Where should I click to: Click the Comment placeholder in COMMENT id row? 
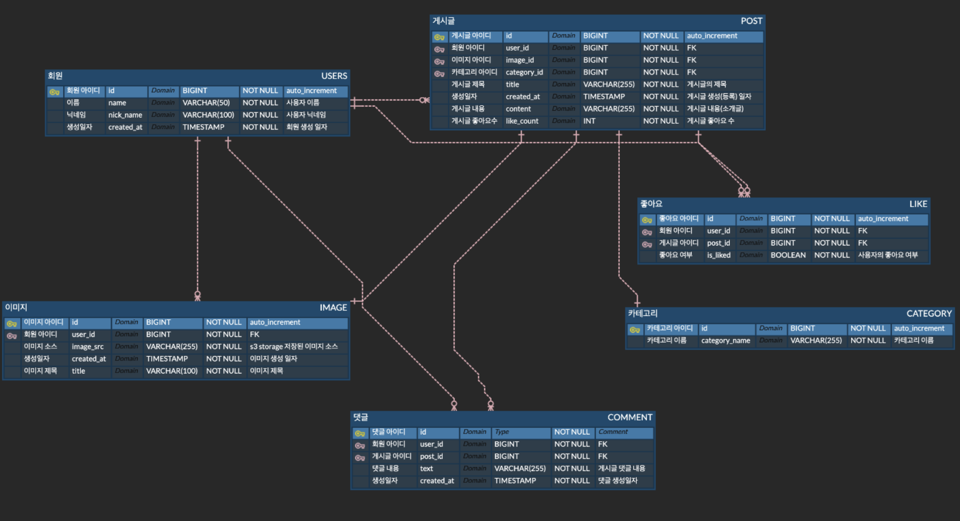(x=613, y=432)
